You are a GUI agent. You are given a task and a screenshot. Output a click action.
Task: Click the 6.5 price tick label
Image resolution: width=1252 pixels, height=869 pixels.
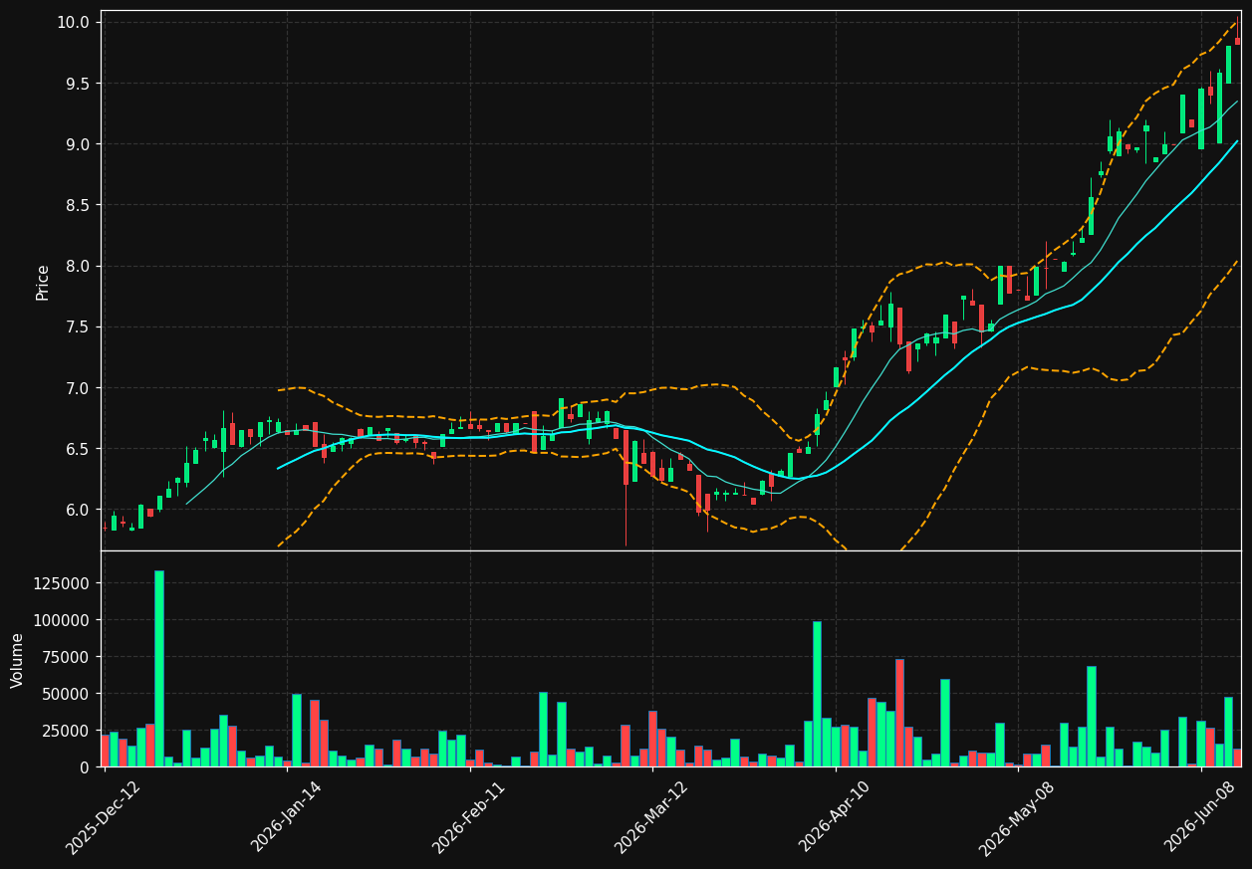78,449
